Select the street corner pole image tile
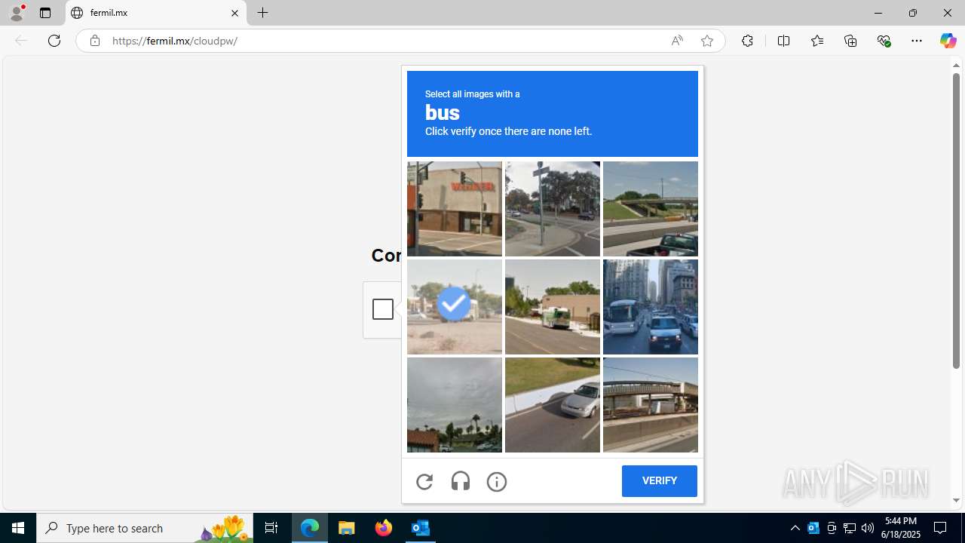Viewport: 965px width, 543px height. pos(553,209)
